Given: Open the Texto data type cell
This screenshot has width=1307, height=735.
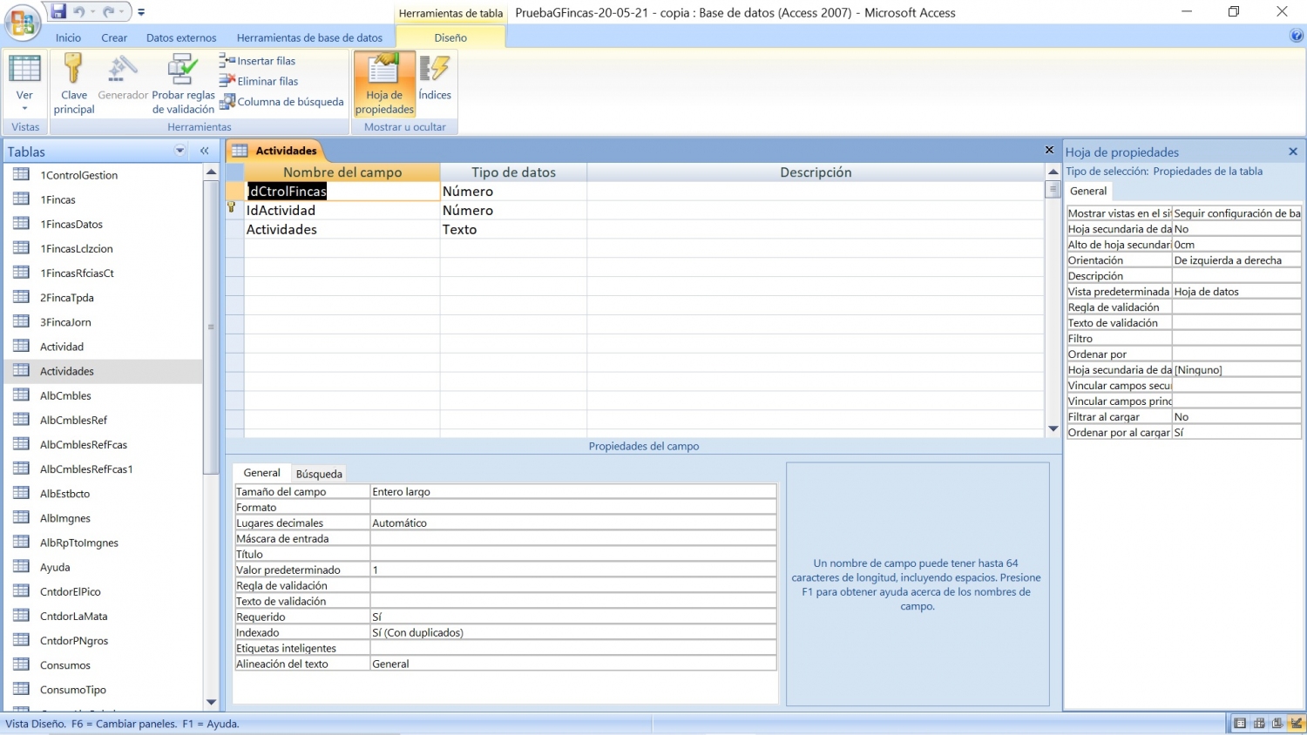Looking at the screenshot, I should point(513,230).
